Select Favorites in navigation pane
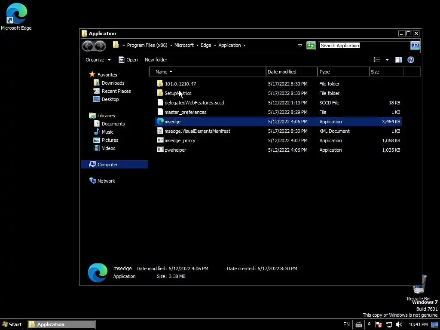440x330 pixels. [107, 75]
